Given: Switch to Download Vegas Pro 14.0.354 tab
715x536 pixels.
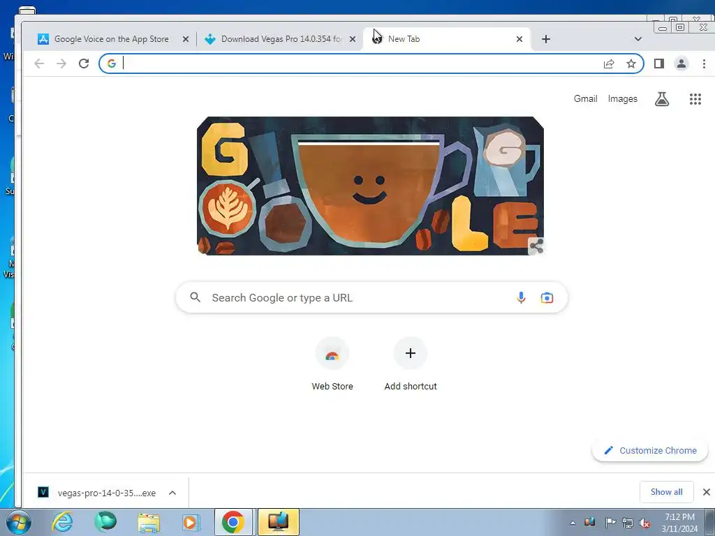Looking at the screenshot, I should click(x=279, y=39).
